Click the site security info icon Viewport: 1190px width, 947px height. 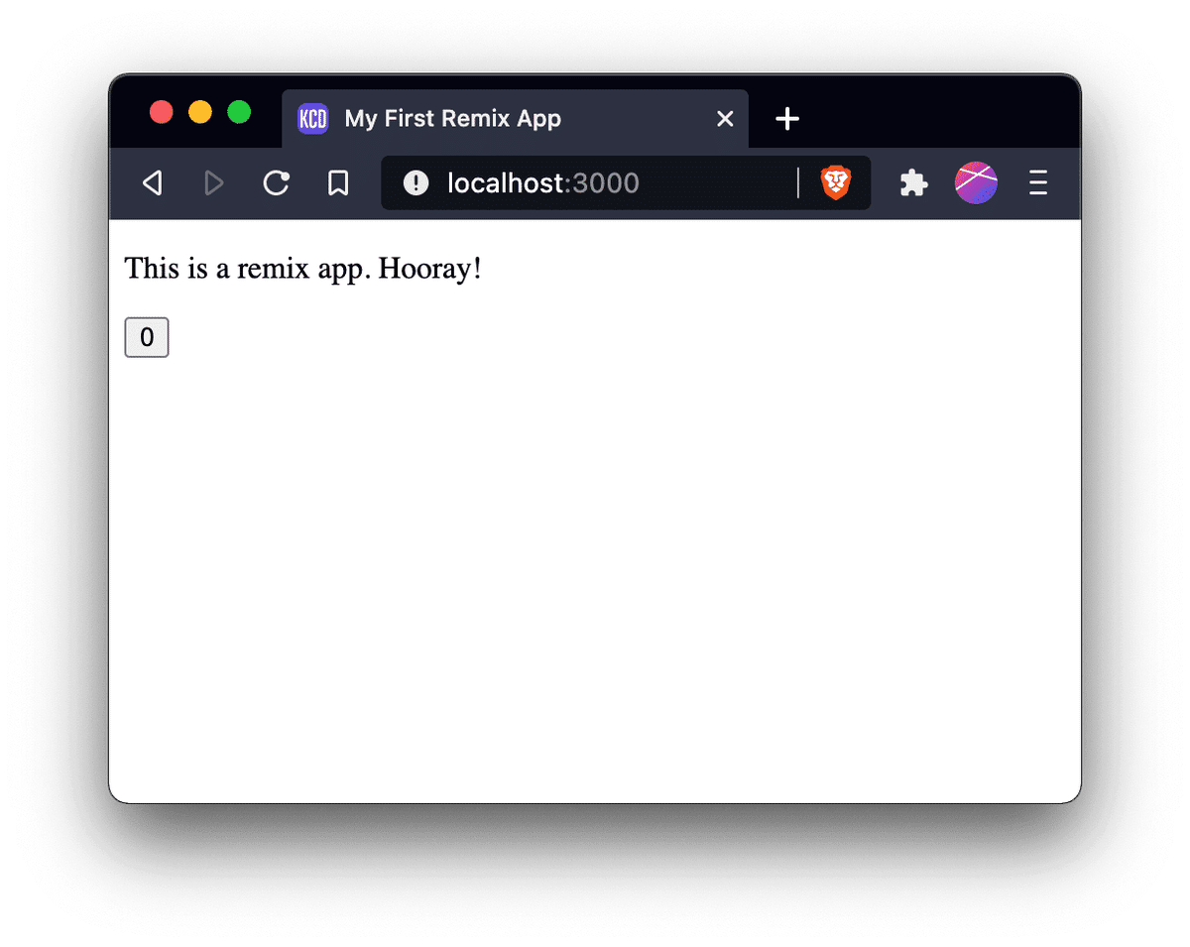coord(416,182)
